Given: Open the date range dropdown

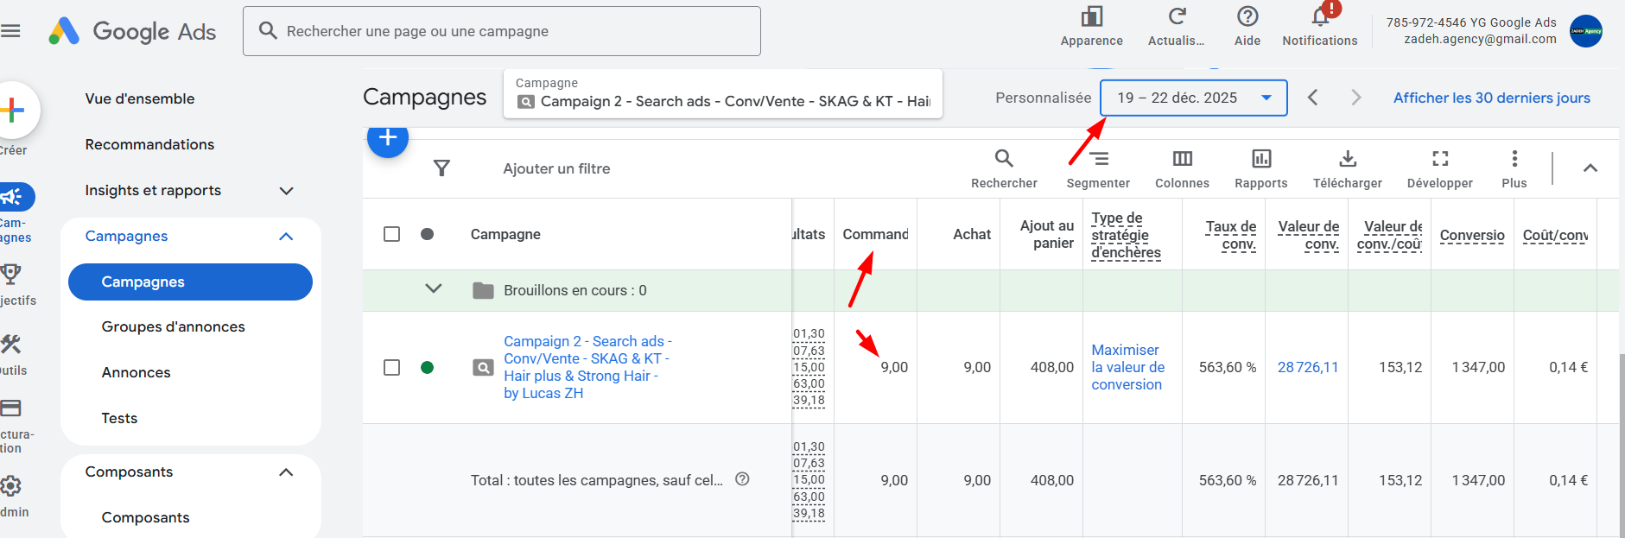Looking at the screenshot, I should coord(1193,98).
